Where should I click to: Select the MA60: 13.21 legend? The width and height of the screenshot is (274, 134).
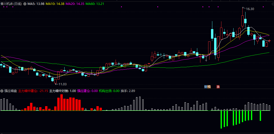pos(95,4)
